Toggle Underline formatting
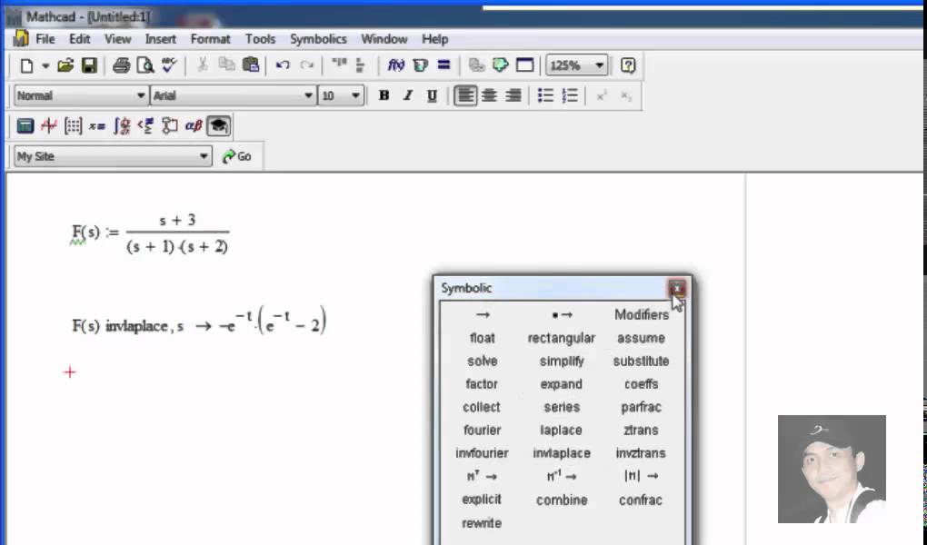The height and width of the screenshot is (545, 927). click(433, 95)
